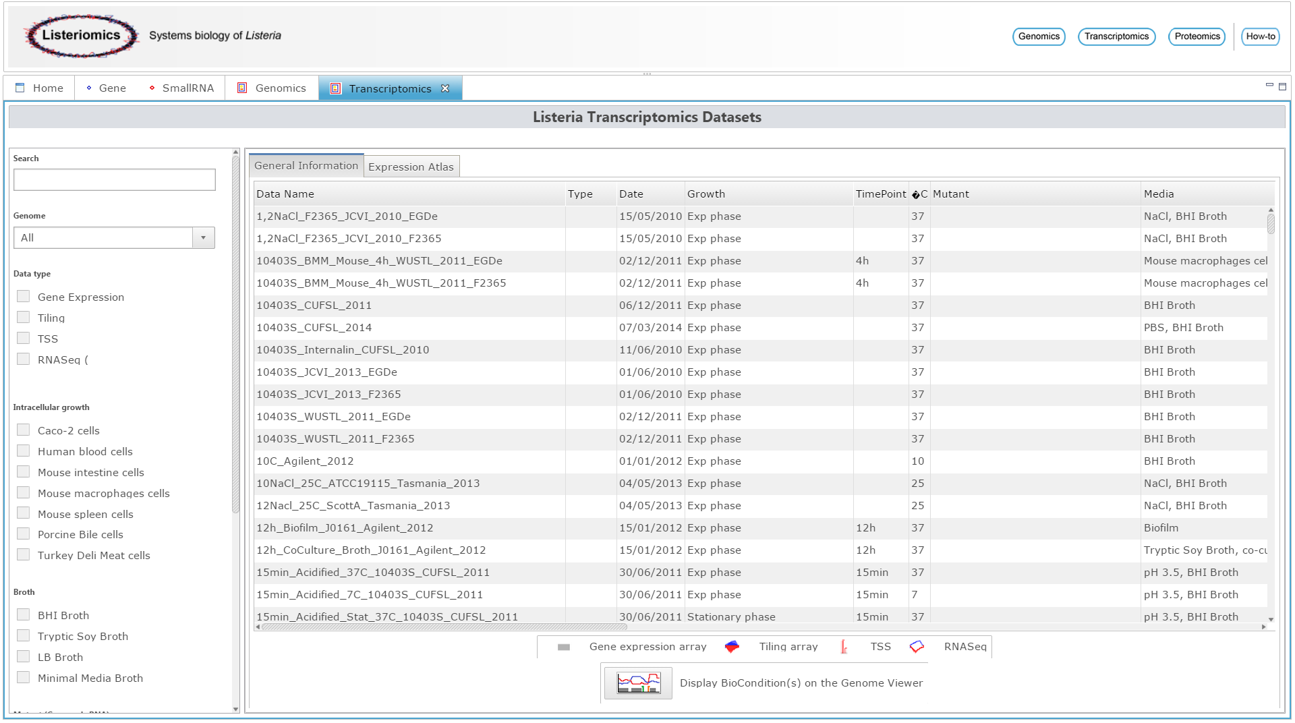Enable the Gene Expression data type checkbox
Viewport: 1295px width, 723px height.
pos(24,297)
